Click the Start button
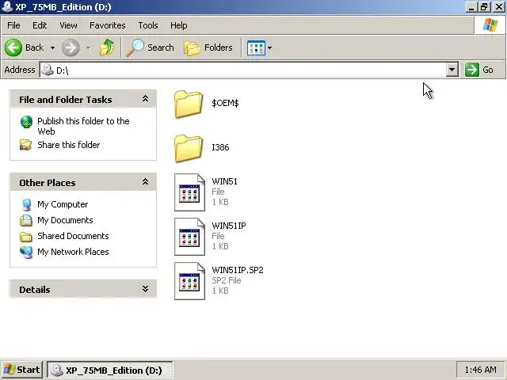The width and height of the screenshot is (507, 380). (x=22, y=370)
